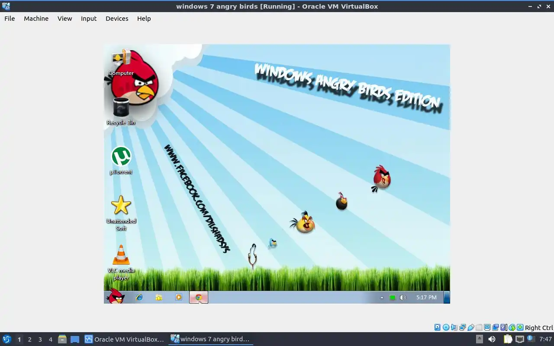Switch to Oracle VM VirtualBox Manager window

[124, 339]
